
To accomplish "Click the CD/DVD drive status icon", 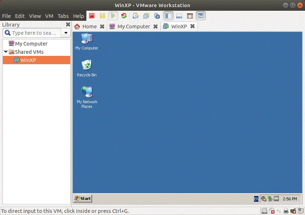I will click(x=272, y=211).
